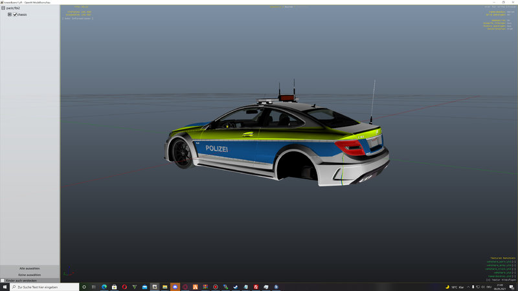Open WinRAR icon in taskbar
Image resolution: width=518 pixels, height=291 pixels.
click(x=205, y=287)
